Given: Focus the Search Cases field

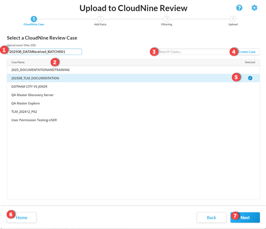Looking at the screenshot, I should click(x=194, y=52).
